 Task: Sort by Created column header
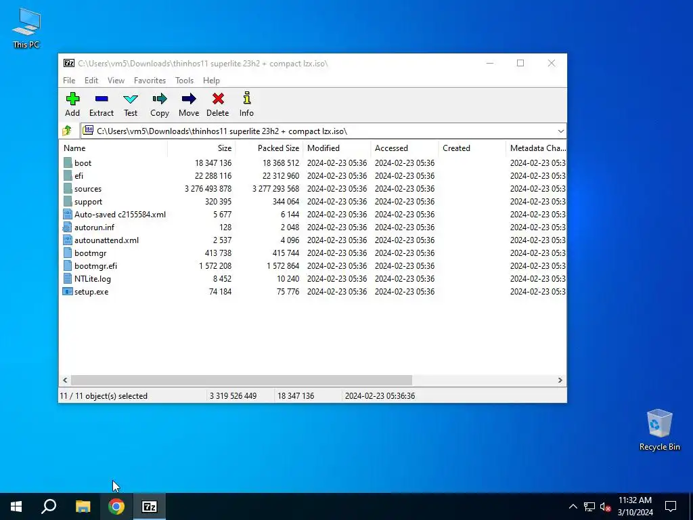point(472,148)
